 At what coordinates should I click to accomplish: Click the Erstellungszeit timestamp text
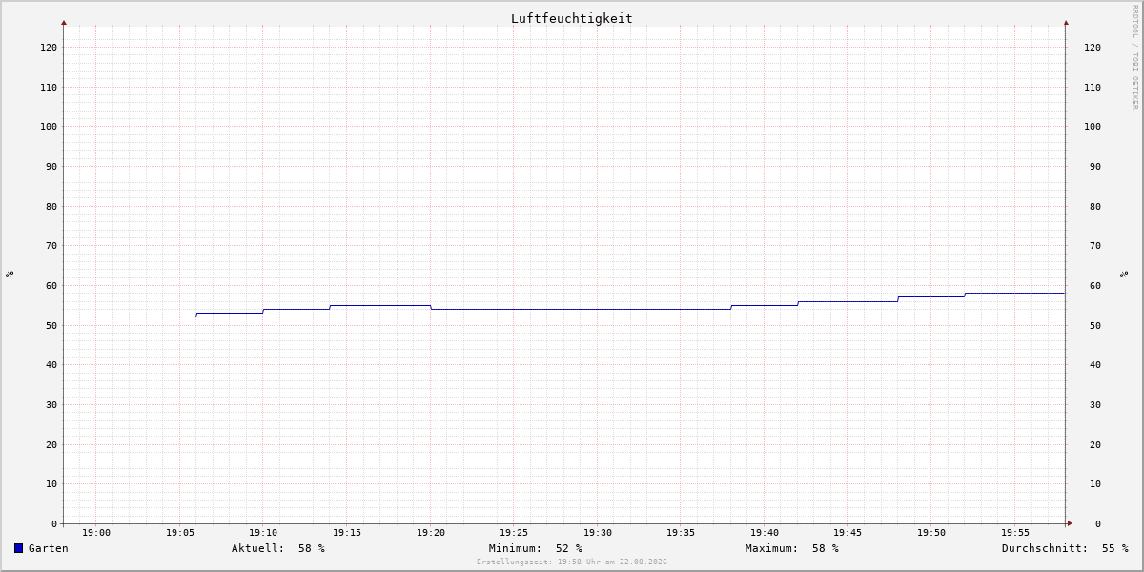[572, 562]
